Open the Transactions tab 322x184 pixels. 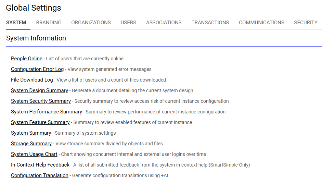point(210,23)
